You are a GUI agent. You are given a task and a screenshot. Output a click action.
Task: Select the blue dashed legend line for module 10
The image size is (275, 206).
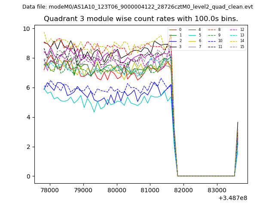[x=212, y=41]
